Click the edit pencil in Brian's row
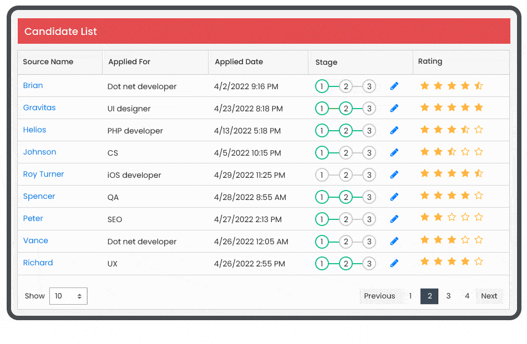Screen dimensions: 527x344 point(394,86)
